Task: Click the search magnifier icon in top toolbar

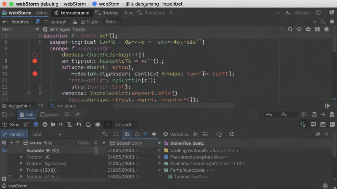Action: (323, 22)
